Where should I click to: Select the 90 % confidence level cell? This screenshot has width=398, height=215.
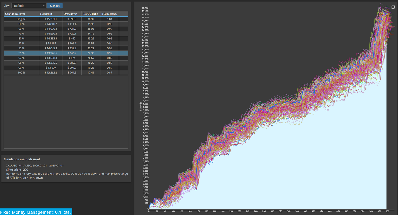coord(21,43)
